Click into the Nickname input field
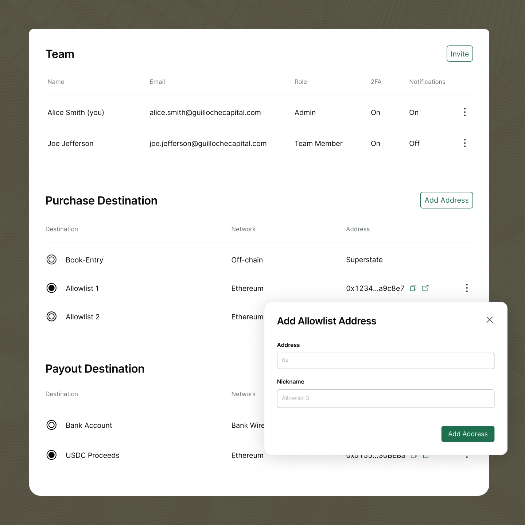Image resolution: width=525 pixels, height=525 pixels. coord(385,398)
